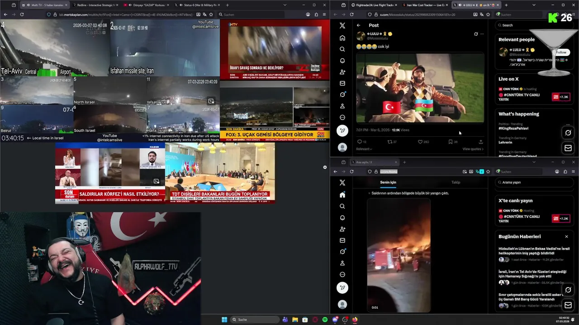Open Lehrerin trending topic
Image resolution: width=579 pixels, height=325 pixels.
point(505,142)
